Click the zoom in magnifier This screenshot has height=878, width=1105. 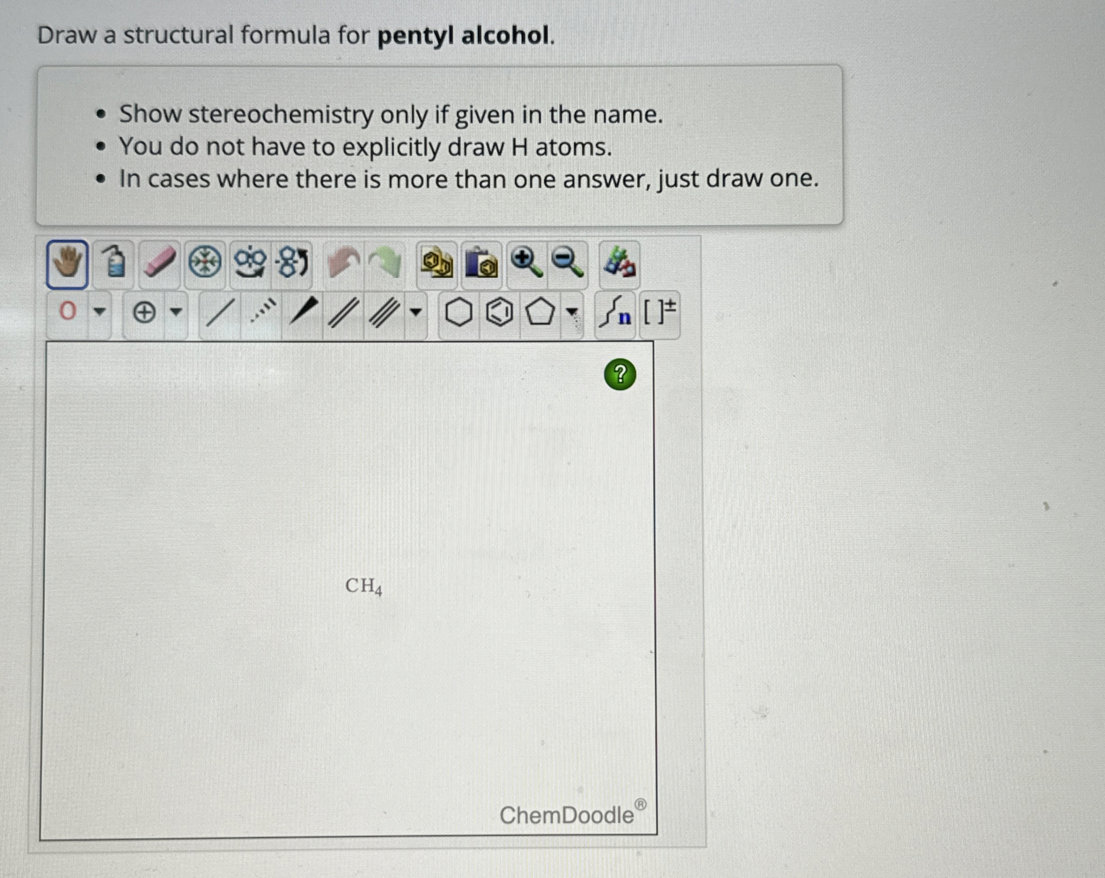[x=526, y=262]
